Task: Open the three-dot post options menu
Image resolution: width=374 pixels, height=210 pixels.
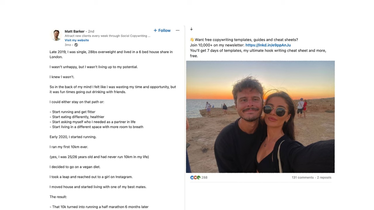Action: point(177,30)
